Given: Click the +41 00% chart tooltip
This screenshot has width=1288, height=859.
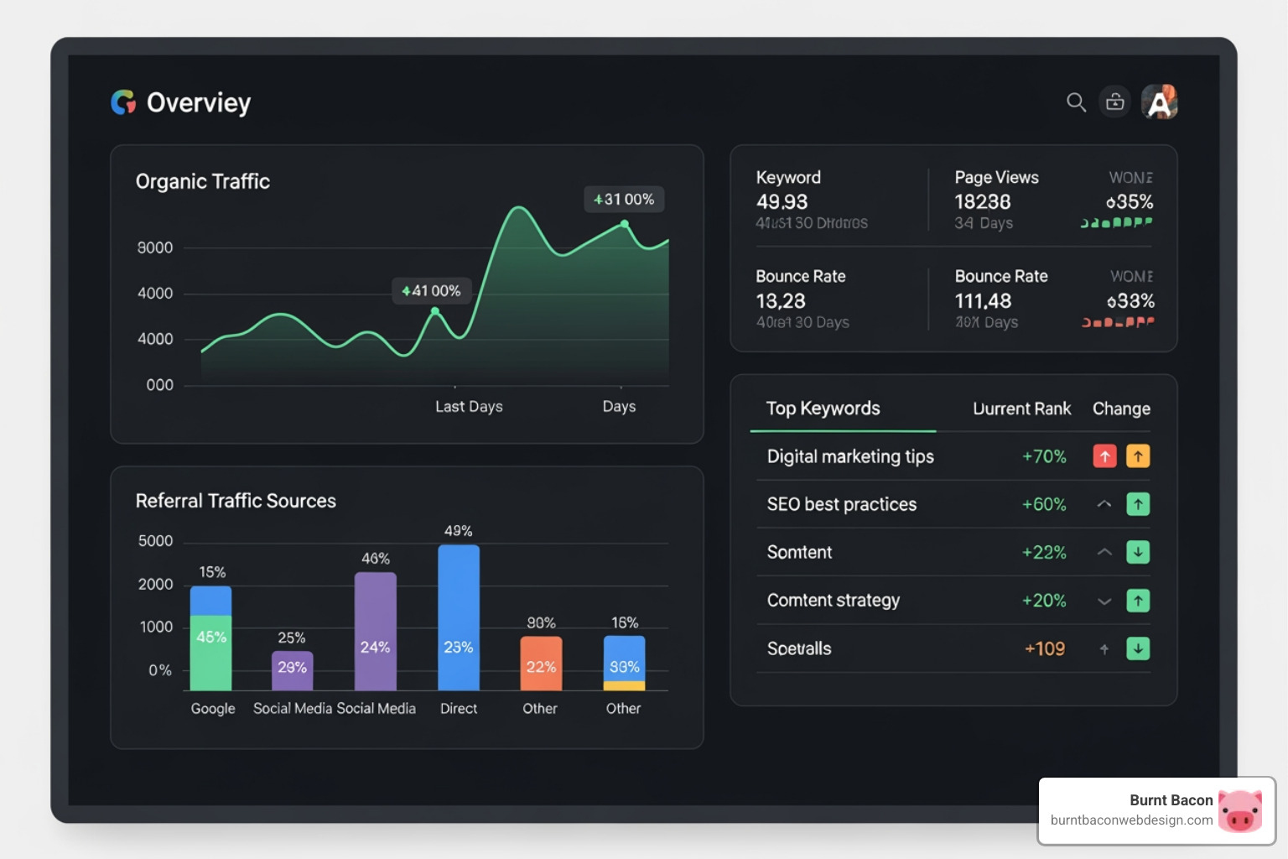Looking at the screenshot, I should [x=431, y=291].
